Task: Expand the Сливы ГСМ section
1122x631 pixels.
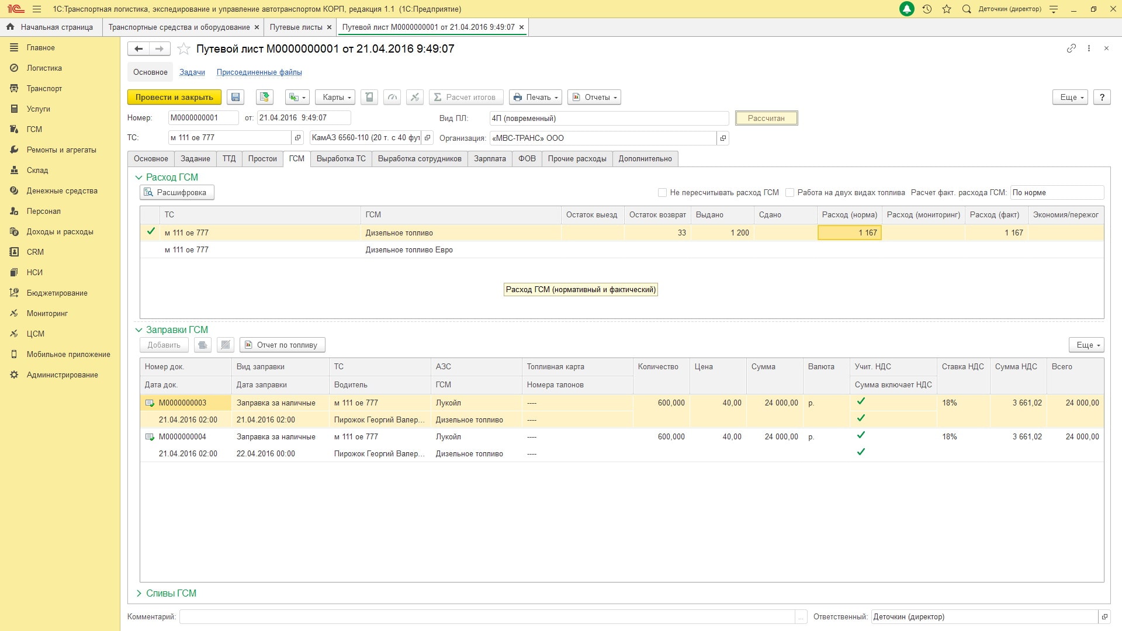Action: (139, 593)
